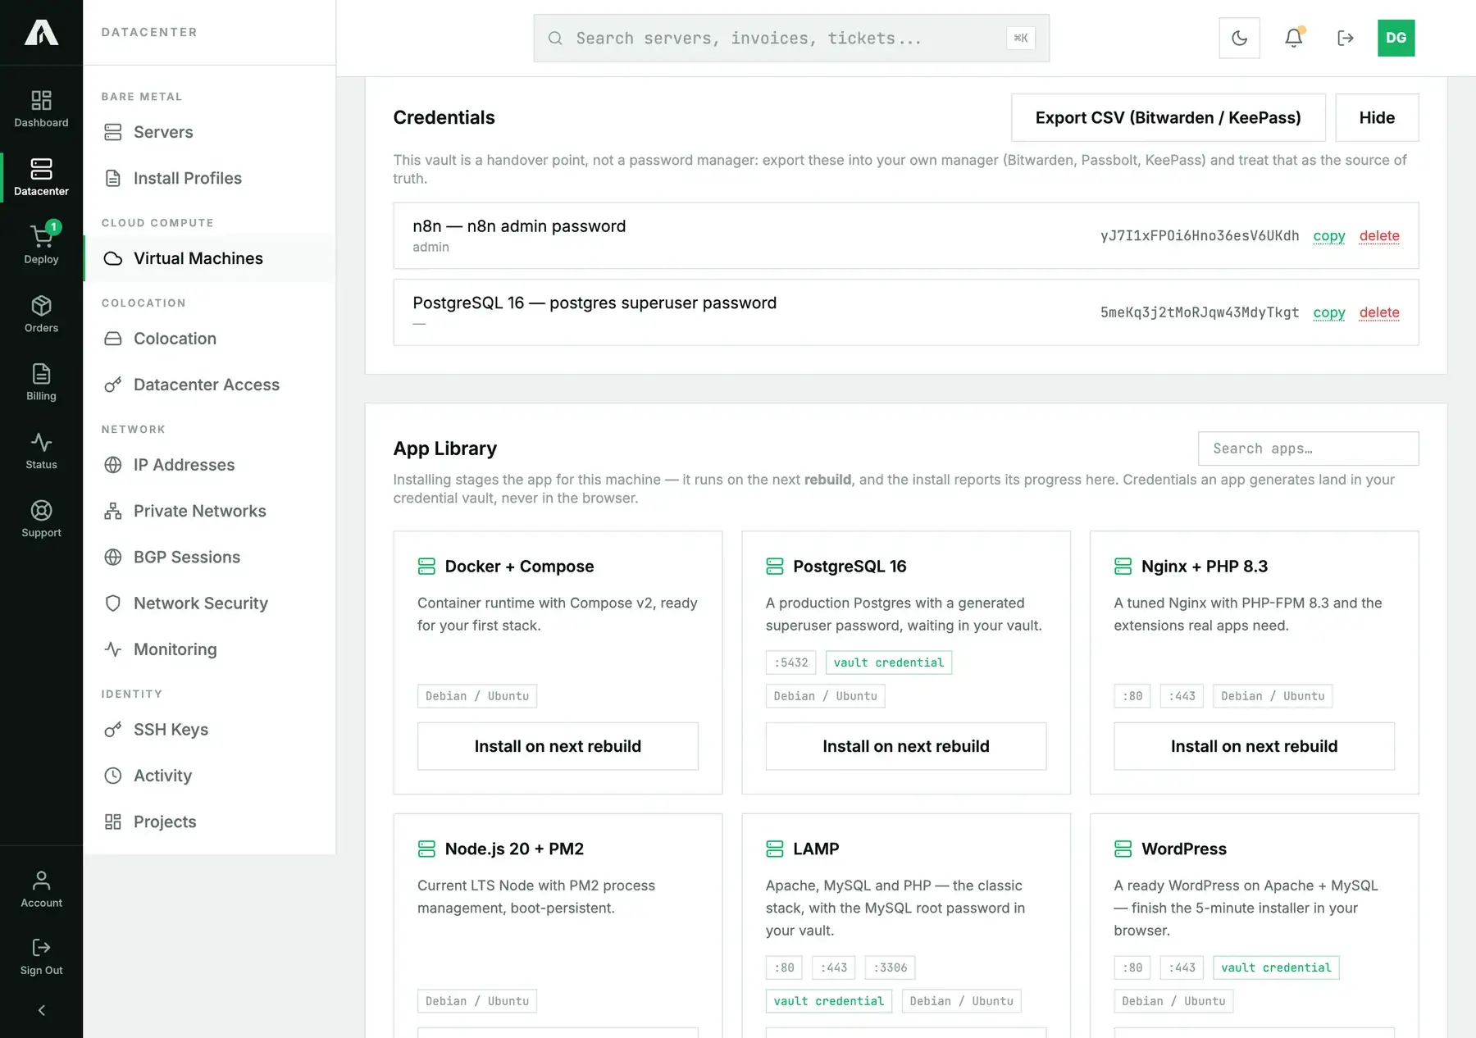Viewport: 1476px width, 1038px height.
Task: Open the Dashboard icon in the rail
Action: 41,109
